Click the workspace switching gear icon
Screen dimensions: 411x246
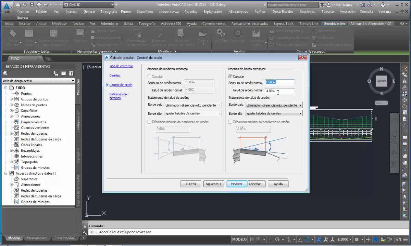click(x=357, y=240)
